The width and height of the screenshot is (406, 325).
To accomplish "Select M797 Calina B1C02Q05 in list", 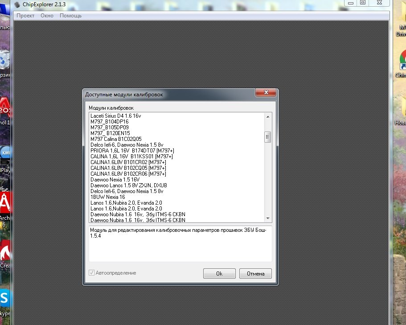I will tap(116, 139).
